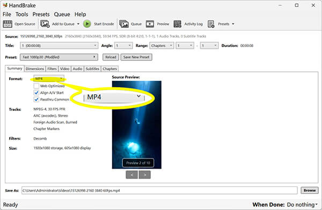Screen dimensions: 322x210
Task: Show the previous preview image
Action: tap(132, 175)
